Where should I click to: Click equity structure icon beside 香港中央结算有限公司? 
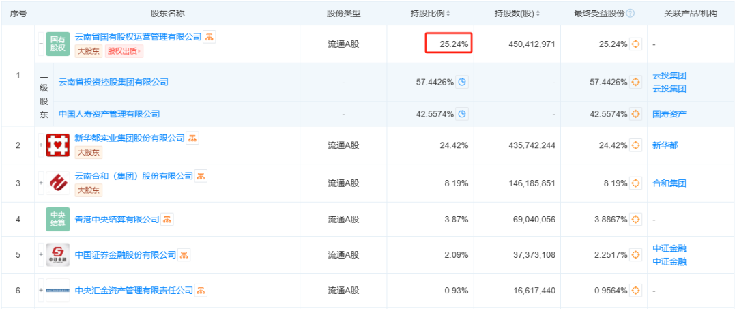pyautogui.click(x=168, y=220)
